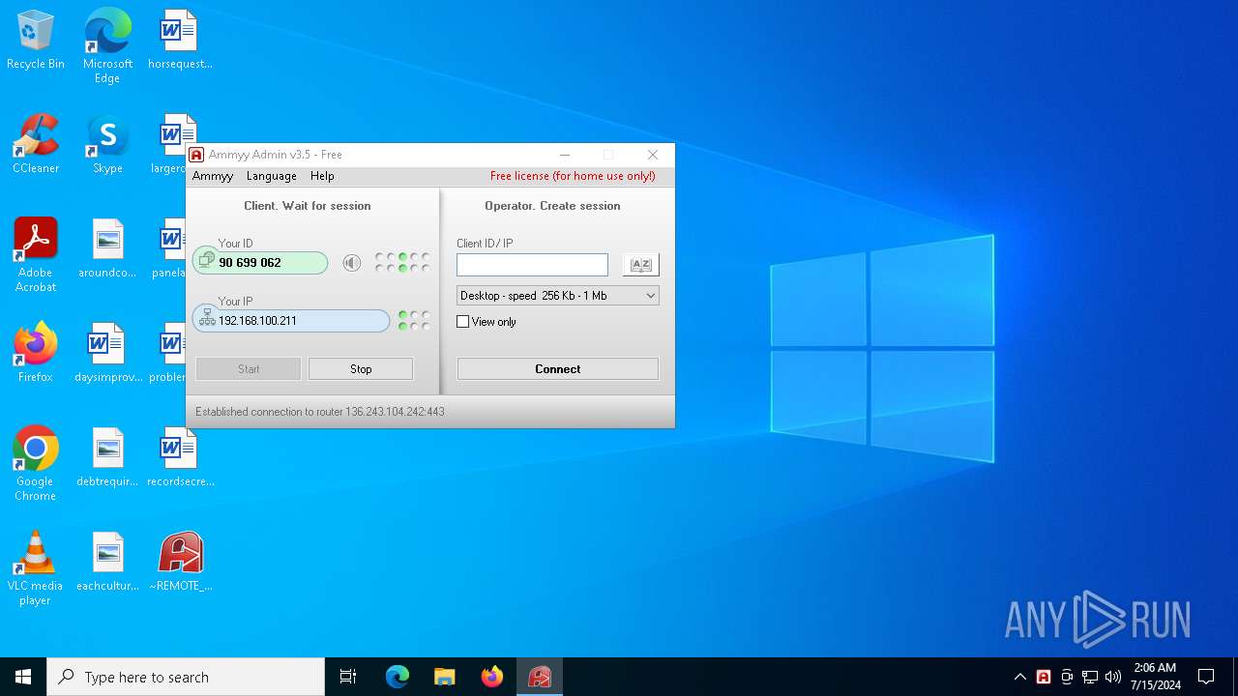Click Ammyy icon in system tray
Viewport: 1238px width, 696px height.
(x=1044, y=677)
